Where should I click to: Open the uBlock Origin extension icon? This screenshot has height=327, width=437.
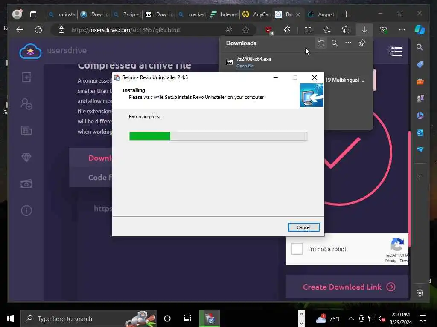click(269, 30)
